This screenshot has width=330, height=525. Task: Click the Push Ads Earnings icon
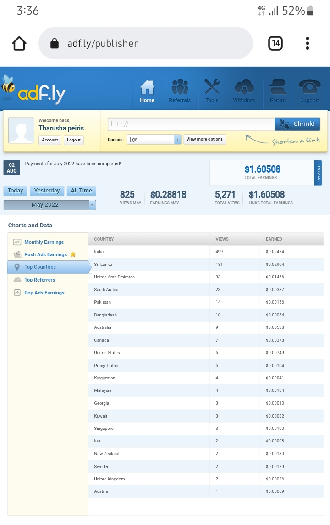coord(17,254)
